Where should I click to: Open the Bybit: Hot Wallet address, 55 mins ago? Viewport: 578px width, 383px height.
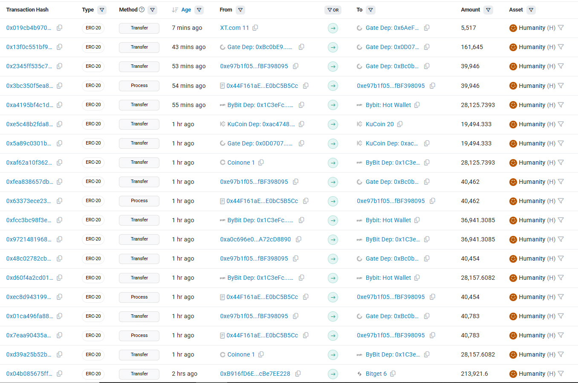tap(388, 105)
